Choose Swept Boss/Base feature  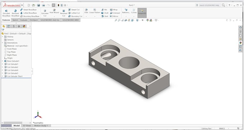28,10
